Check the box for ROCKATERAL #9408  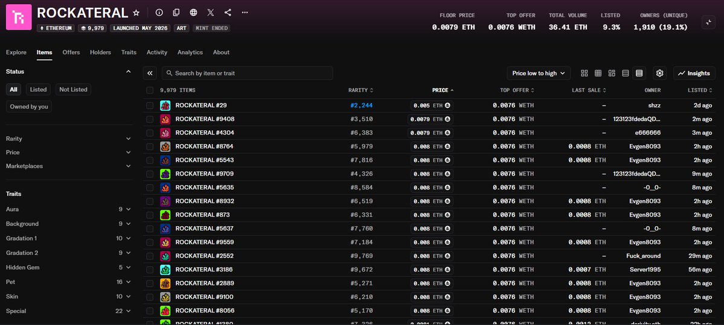point(150,119)
